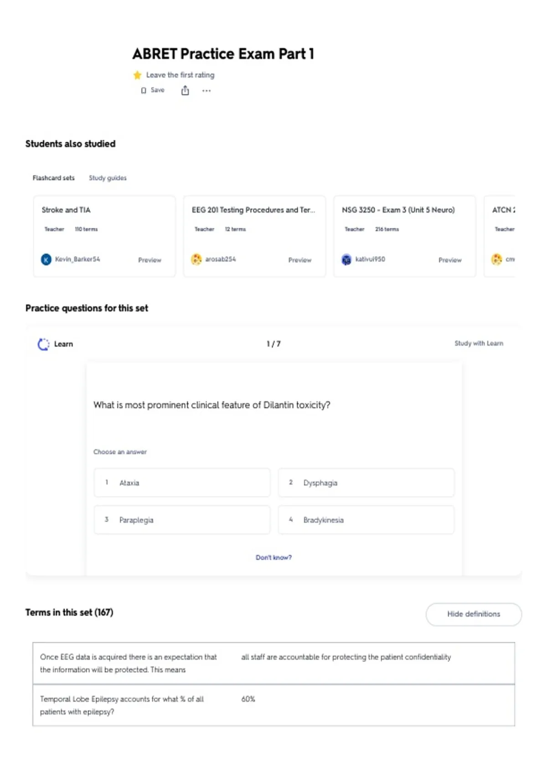The width and height of the screenshot is (547, 775).
Task: Open NSG 3250 Exam 3 card
Action: tap(404, 236)
